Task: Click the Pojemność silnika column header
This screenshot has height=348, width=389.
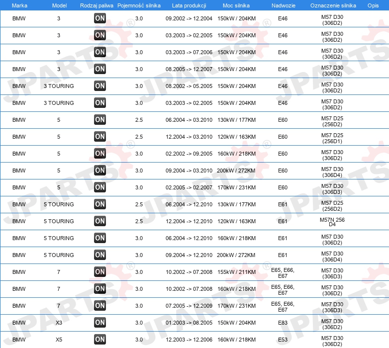Action: pyautogui.click(x=139, y=5)
